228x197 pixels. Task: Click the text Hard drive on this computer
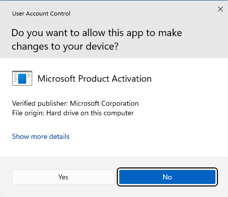(x=90, y=113)
